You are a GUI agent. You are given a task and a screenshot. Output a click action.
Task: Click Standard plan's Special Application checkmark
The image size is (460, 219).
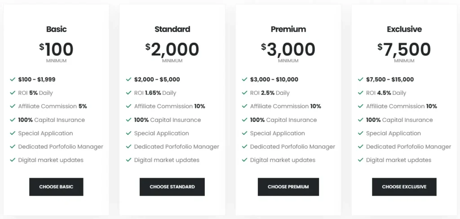(128, 134)
